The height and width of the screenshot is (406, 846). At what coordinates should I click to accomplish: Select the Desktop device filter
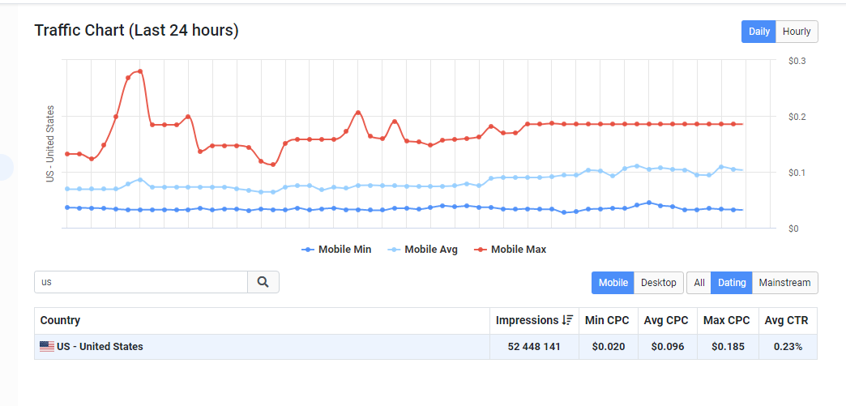pyautogui.click(x=658, y=282)
